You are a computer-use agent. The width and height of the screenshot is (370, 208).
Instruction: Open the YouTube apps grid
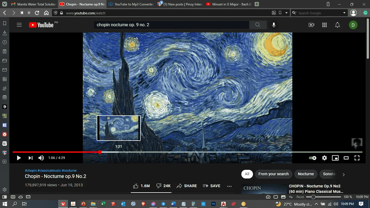pos(324,25)
